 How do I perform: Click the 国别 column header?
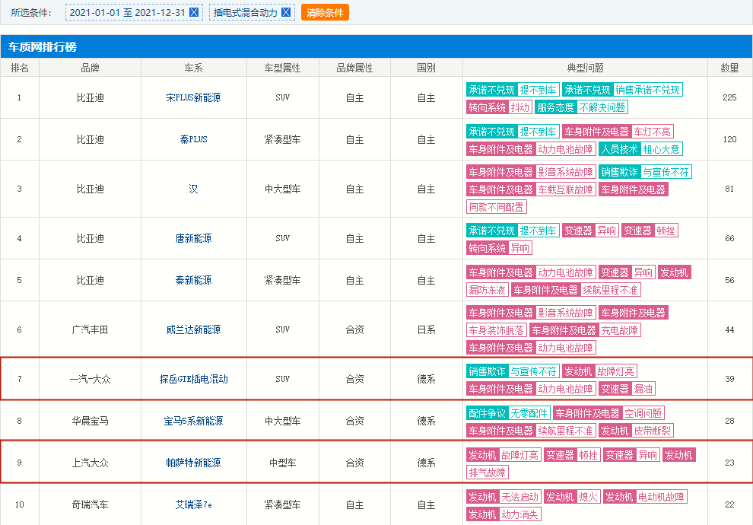pyautogui.click(x=427, y=68)
